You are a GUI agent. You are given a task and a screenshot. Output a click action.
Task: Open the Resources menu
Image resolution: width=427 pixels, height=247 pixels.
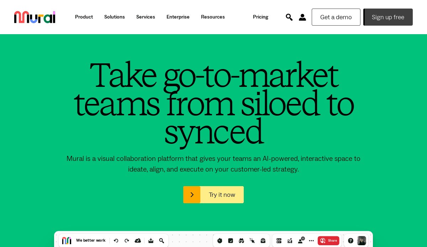click(213, 17)
